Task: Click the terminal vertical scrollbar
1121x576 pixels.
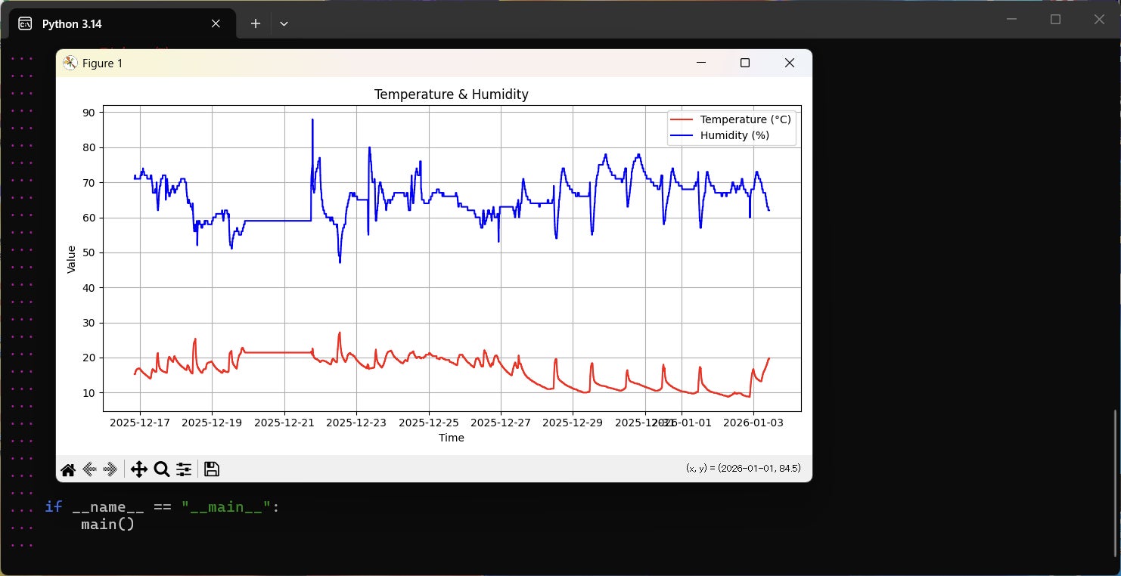Action: coord(1115,484)
